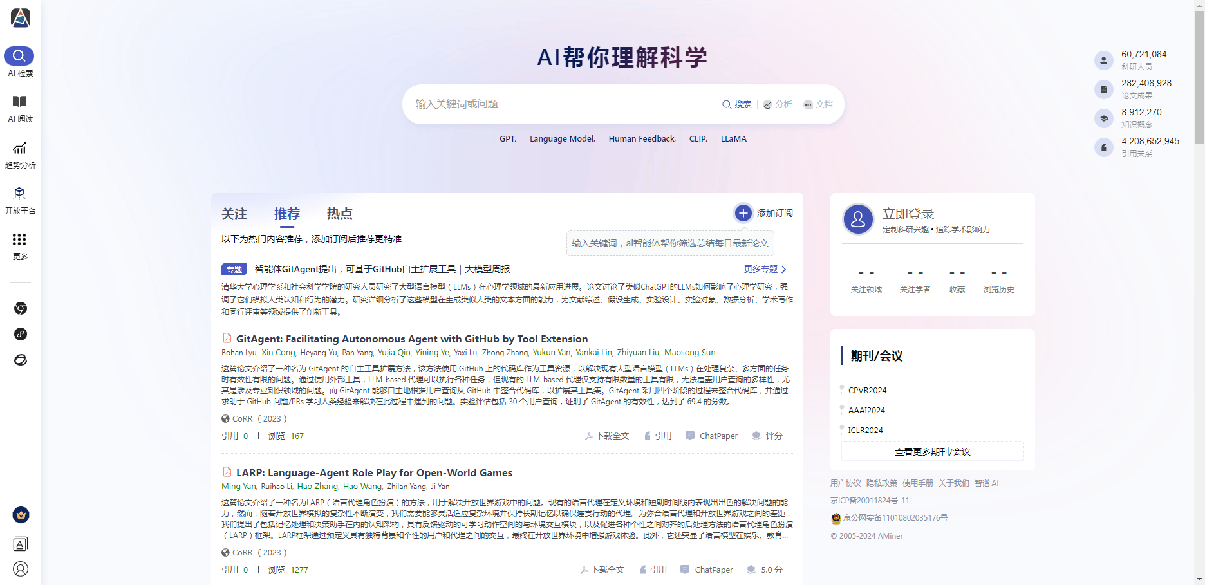The image size is (1205, 585).
Task: Click the page vertical scrollbar
Action: point(1199,77)
